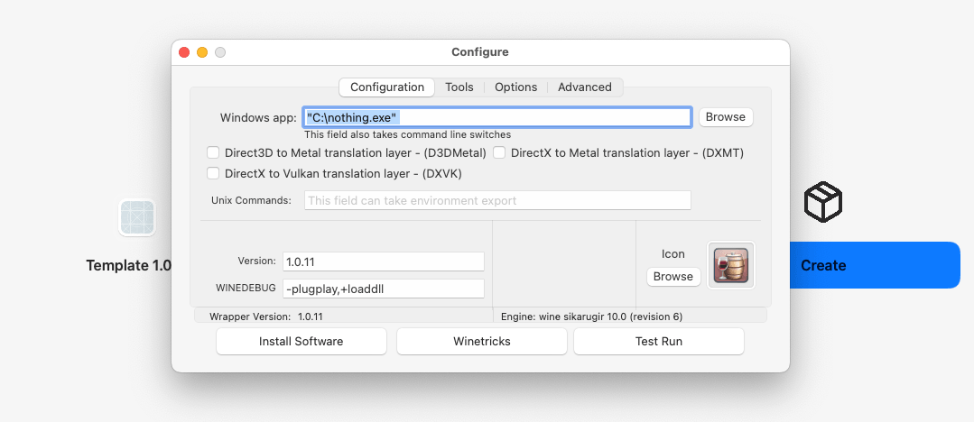974x422 pixels.
Task: Click the Template 1.0 grid icon
Action: (x=137, y=217)
